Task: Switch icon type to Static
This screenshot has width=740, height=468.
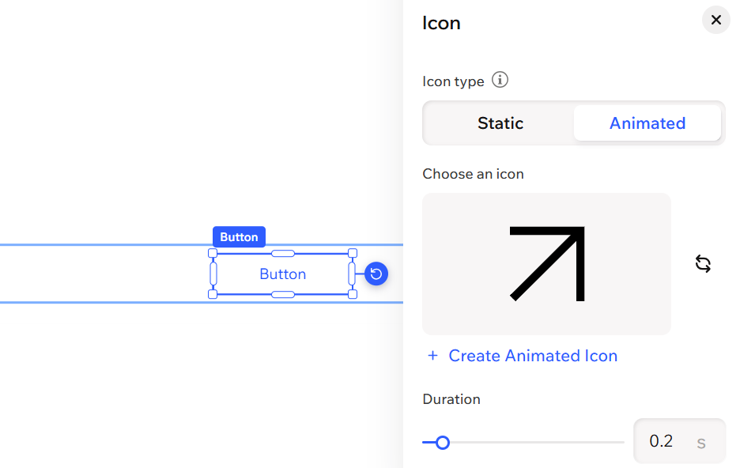Action: point(499,123)
